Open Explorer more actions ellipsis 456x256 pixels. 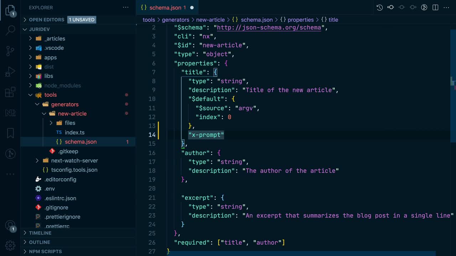pos(126,7)
